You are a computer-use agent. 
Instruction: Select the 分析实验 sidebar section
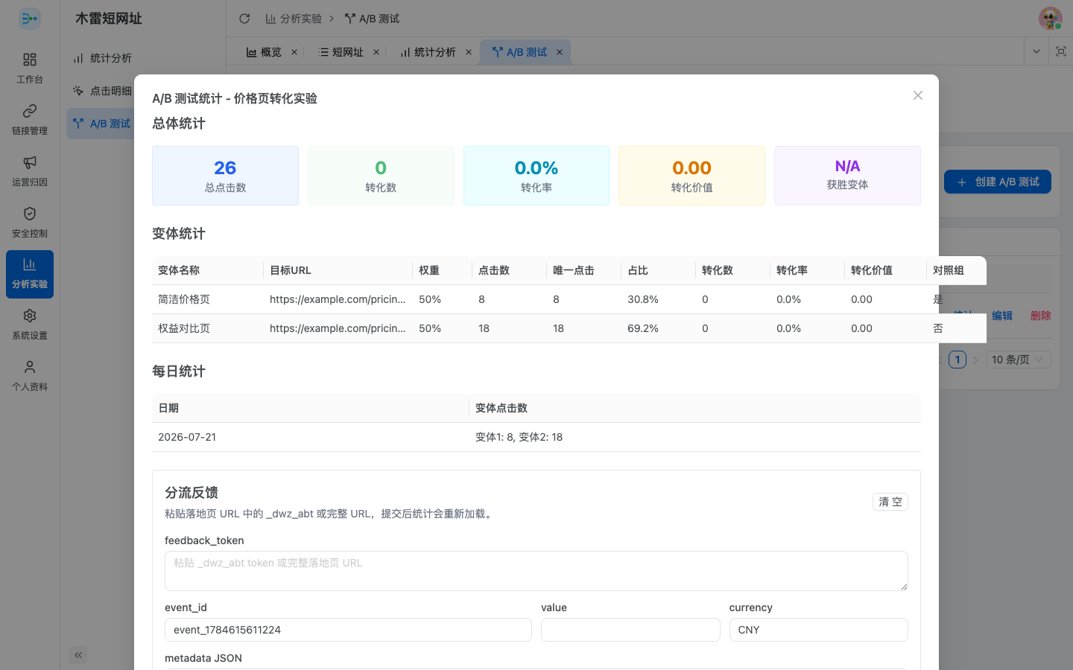pos(30,273)
